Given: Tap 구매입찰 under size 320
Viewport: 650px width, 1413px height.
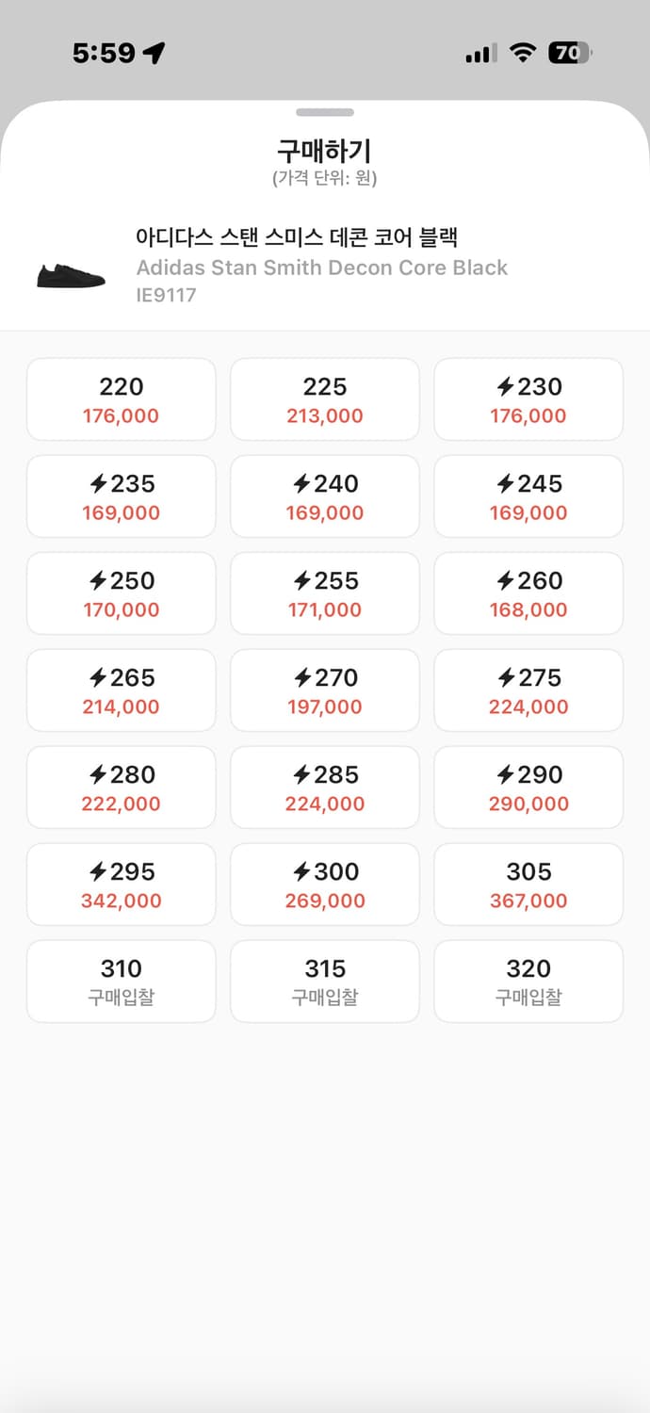Looking at the screenshot, I should point(528,997).
